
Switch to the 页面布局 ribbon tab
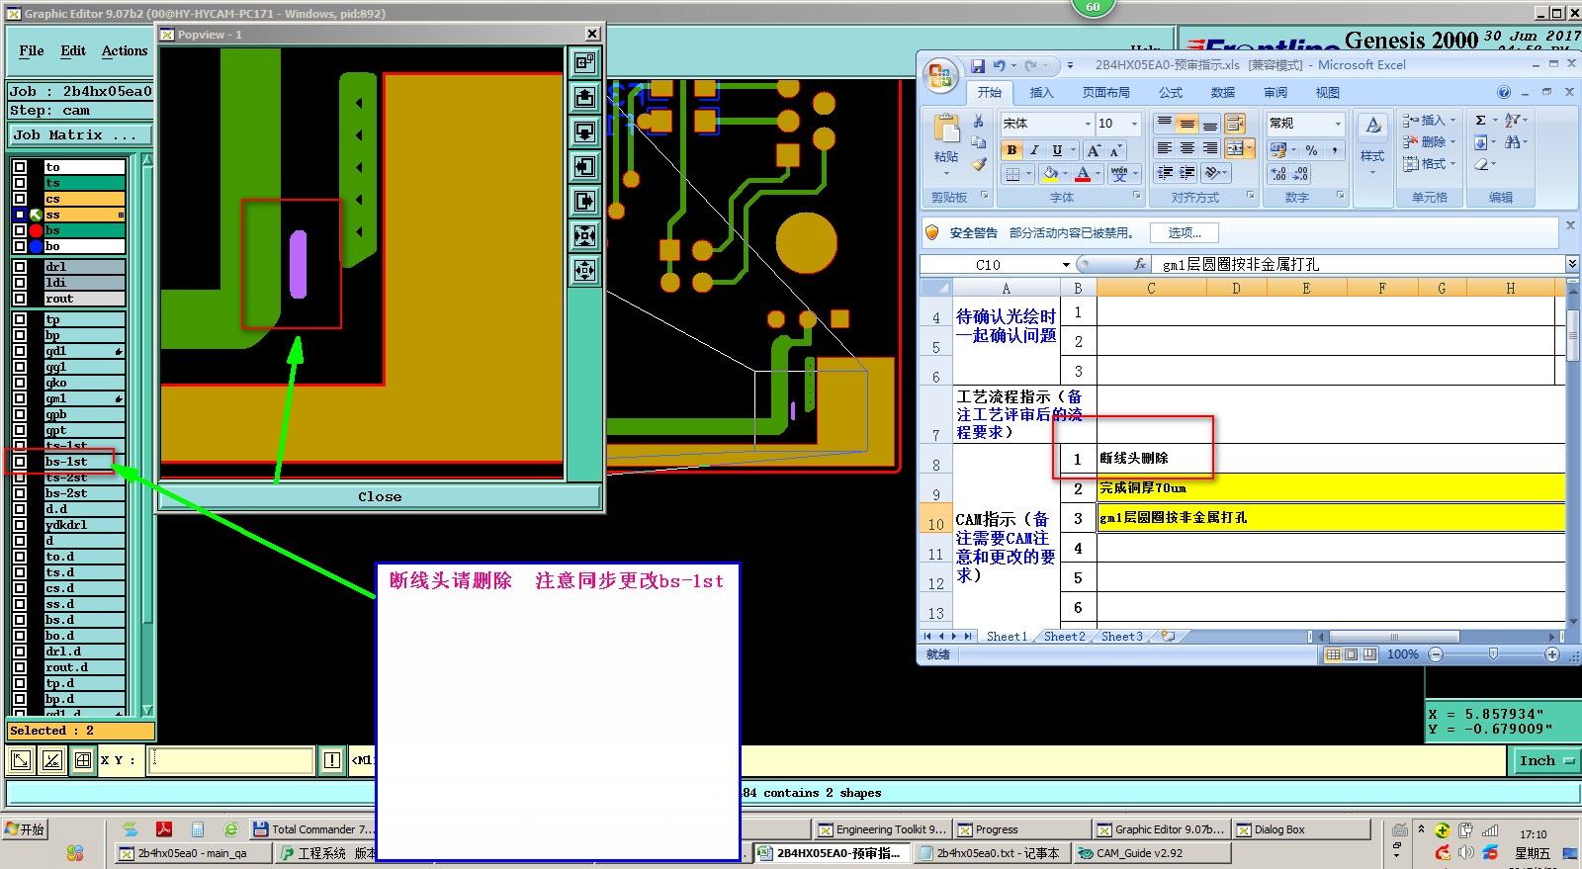coord(1105,93)
